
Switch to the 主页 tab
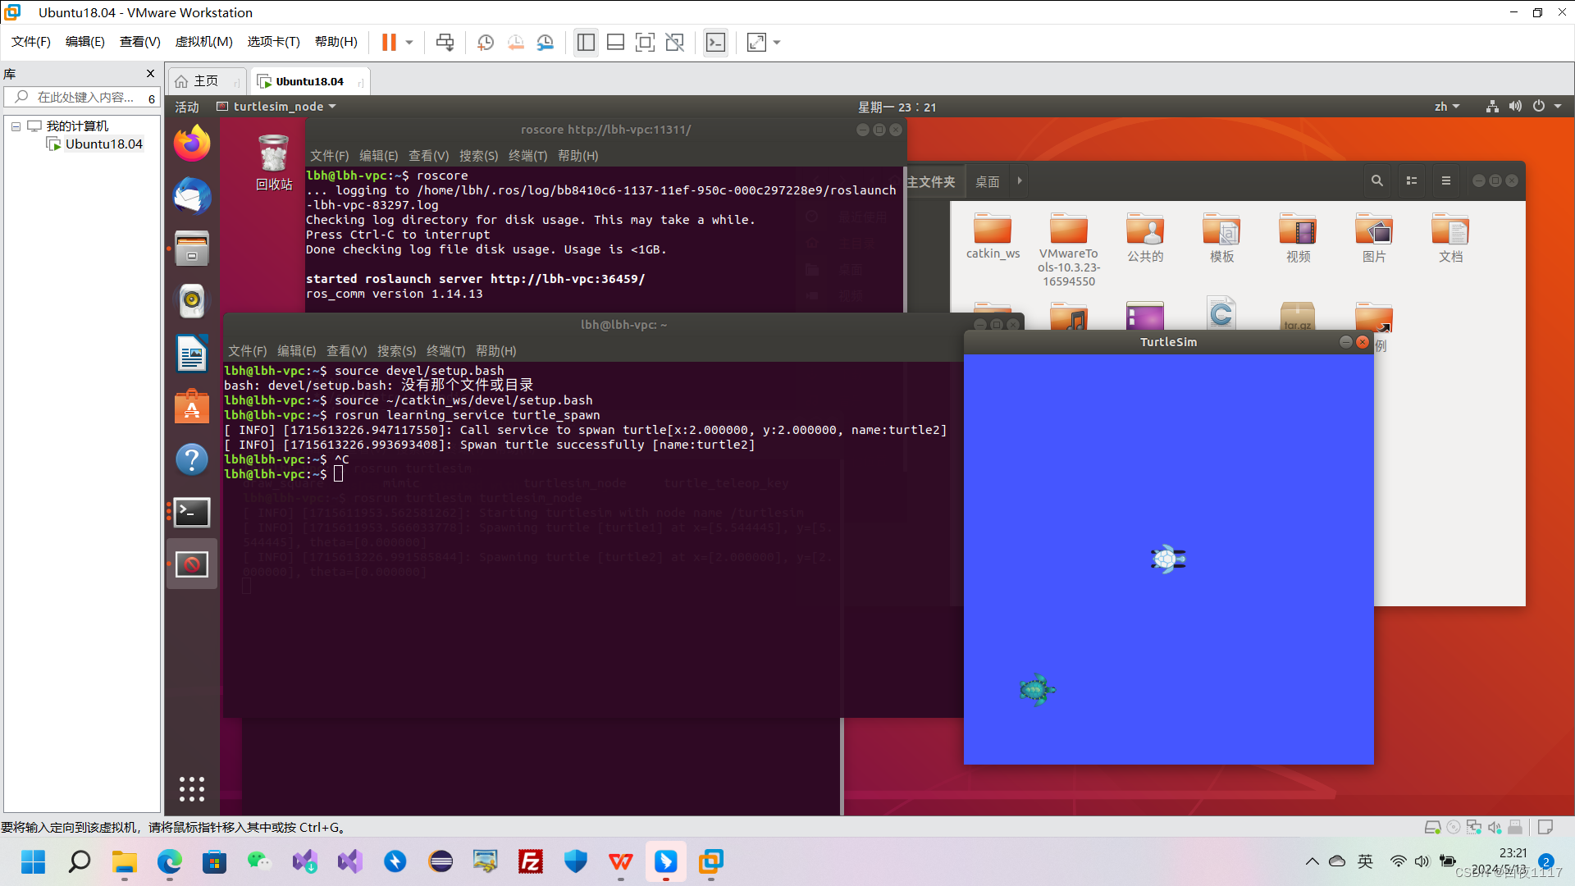205,80
